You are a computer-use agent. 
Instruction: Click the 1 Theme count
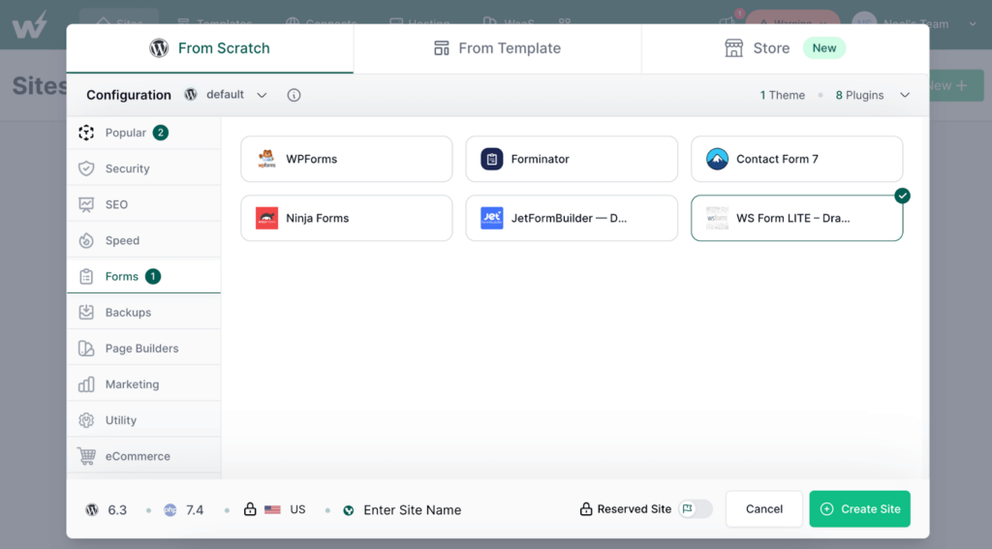coord(783,95)
